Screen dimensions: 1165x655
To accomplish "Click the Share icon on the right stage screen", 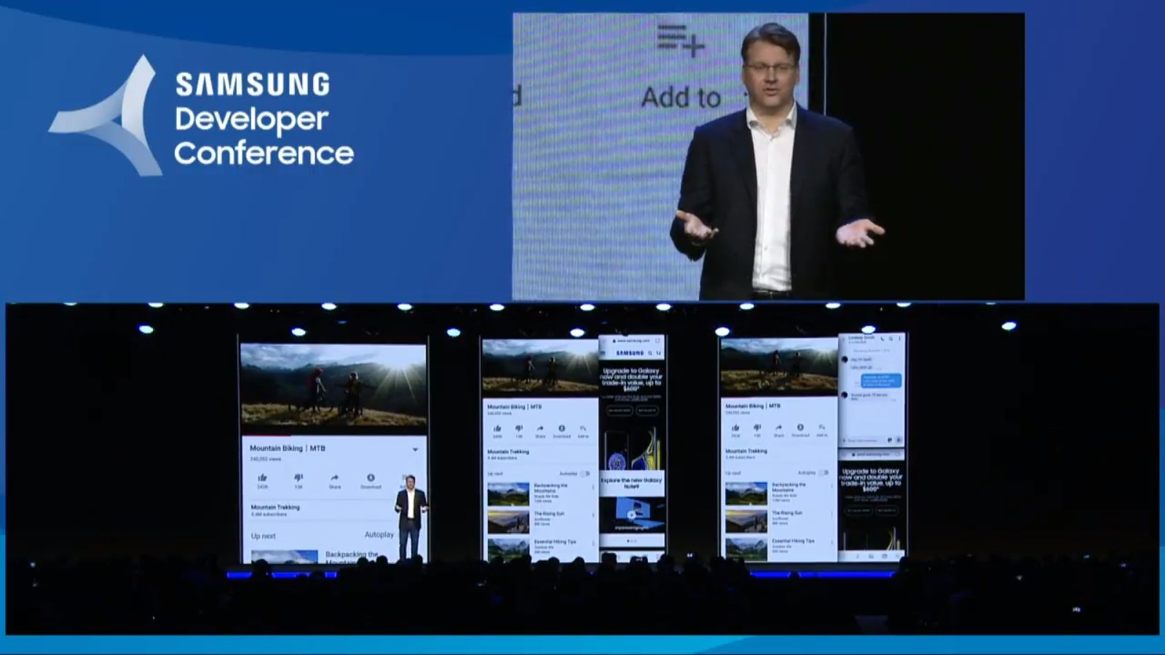I will (x=778, y=428).
